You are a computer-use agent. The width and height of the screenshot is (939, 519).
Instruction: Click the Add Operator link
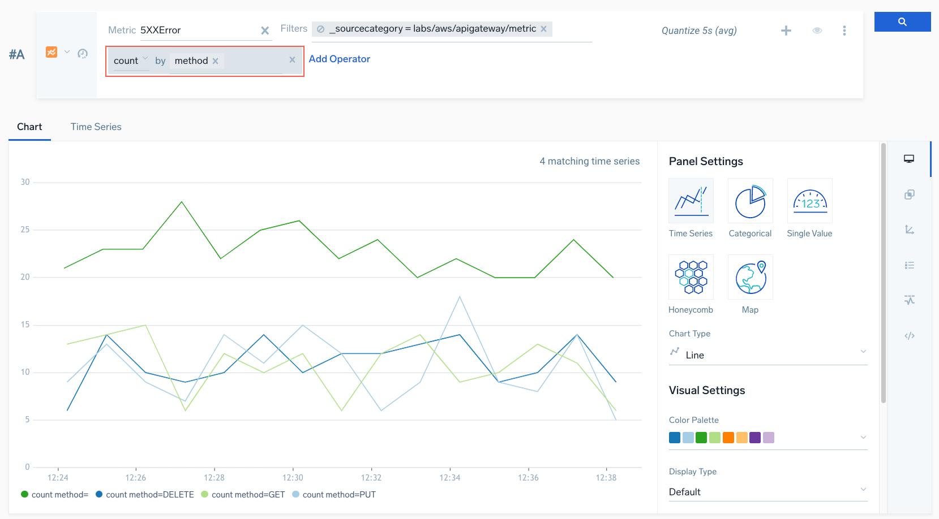339,59
